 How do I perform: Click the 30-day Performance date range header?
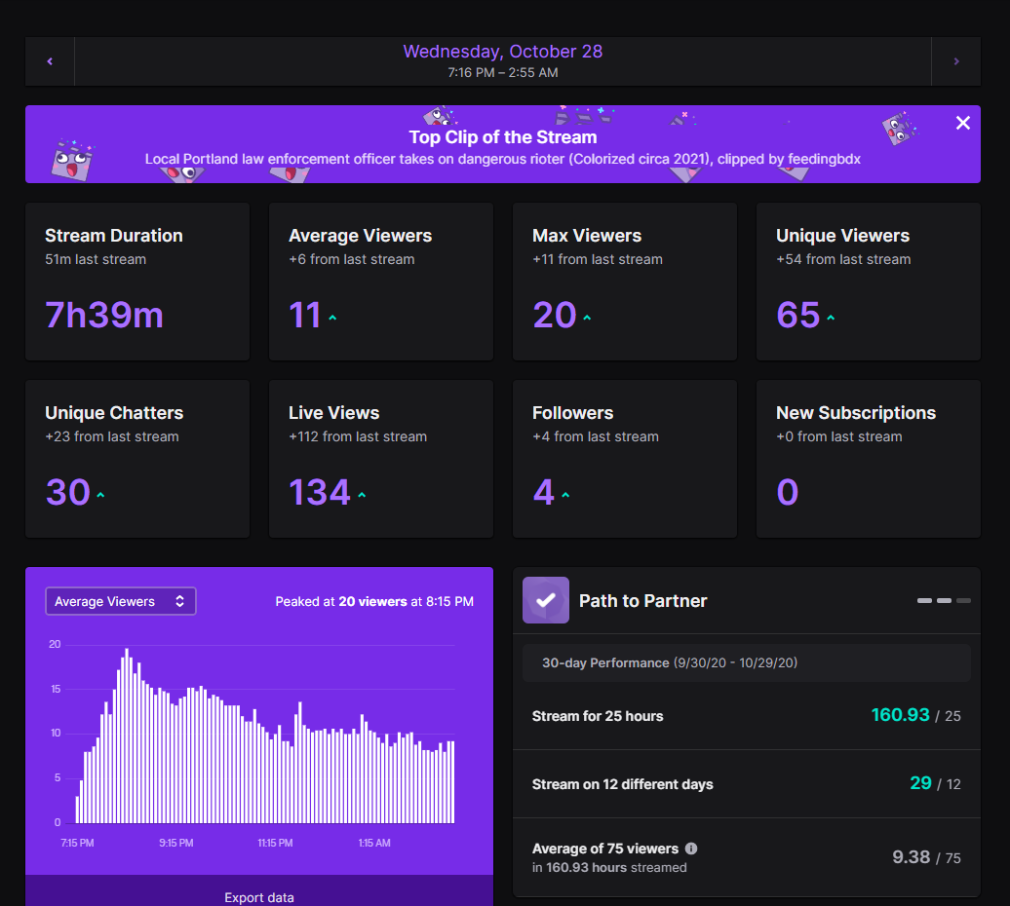tap(747, 662)
